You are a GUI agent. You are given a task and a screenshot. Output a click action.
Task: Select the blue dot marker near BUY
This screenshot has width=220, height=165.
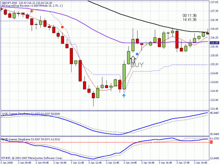(137, 54)
